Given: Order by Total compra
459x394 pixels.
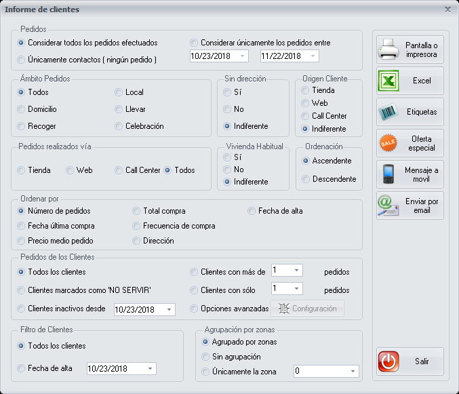Looking at the screenshot, I should click(x=136, y=211).
